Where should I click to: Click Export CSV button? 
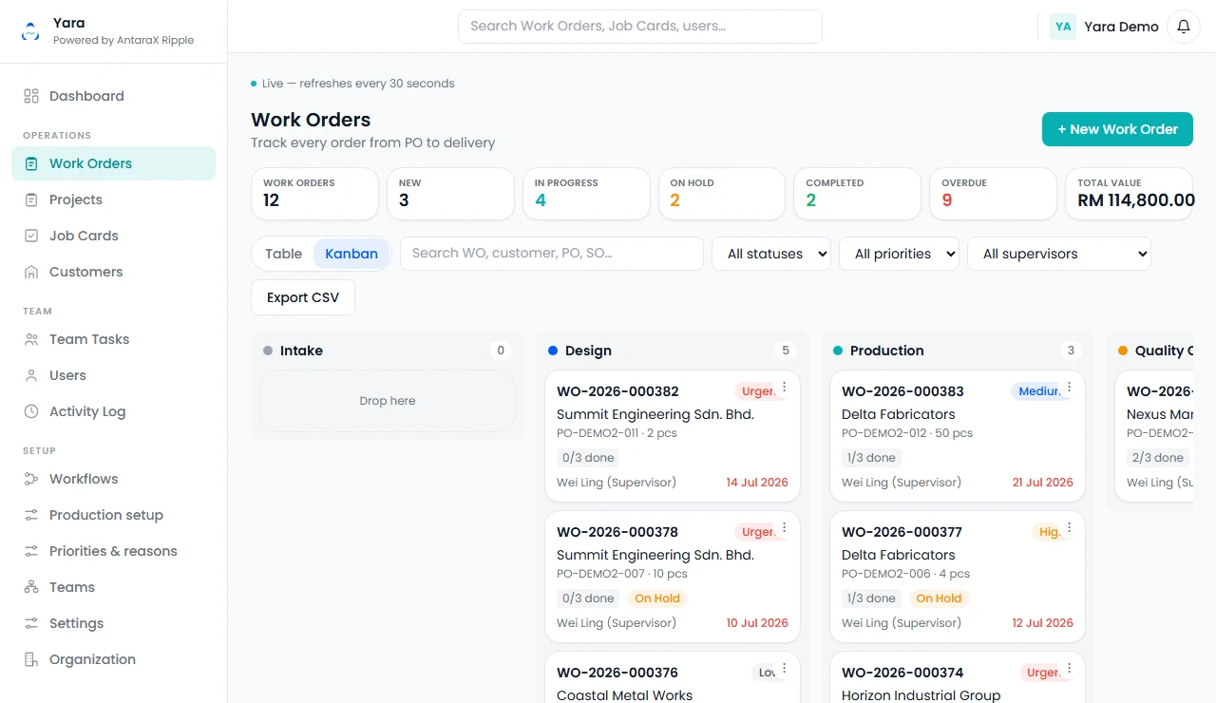303,297
